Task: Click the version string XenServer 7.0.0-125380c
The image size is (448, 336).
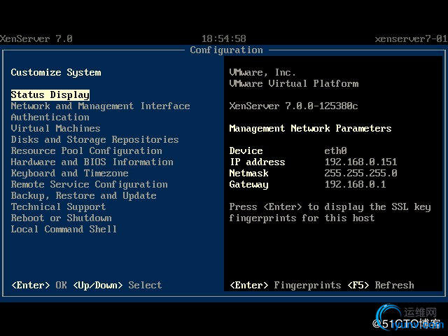Action: (293, 106)
